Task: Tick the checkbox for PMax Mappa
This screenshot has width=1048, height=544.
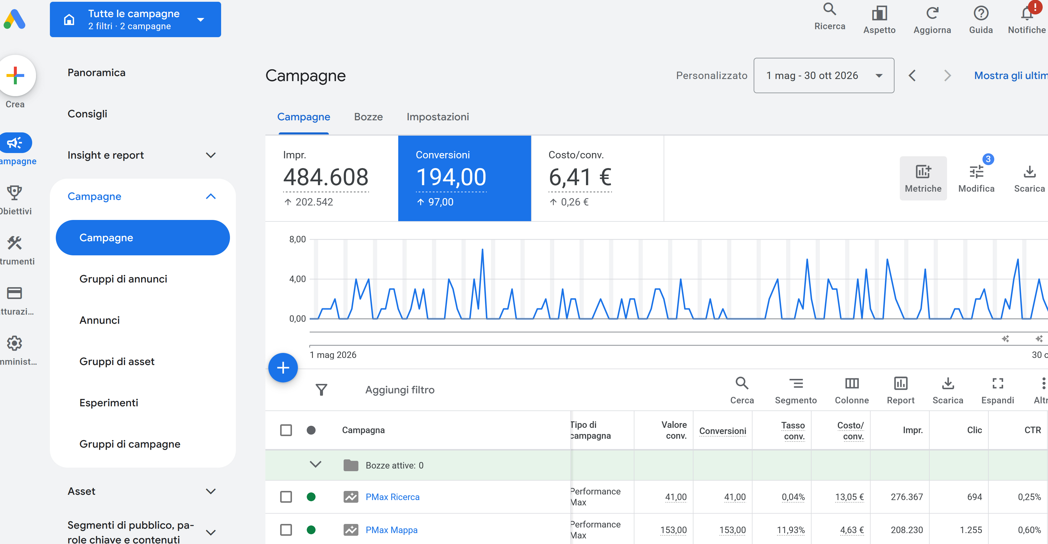Action: click(x=286, y=530)
